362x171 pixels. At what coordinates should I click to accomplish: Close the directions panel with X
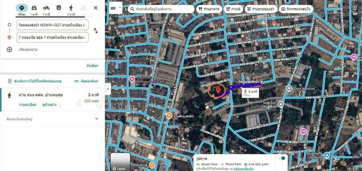coord(95,8)
